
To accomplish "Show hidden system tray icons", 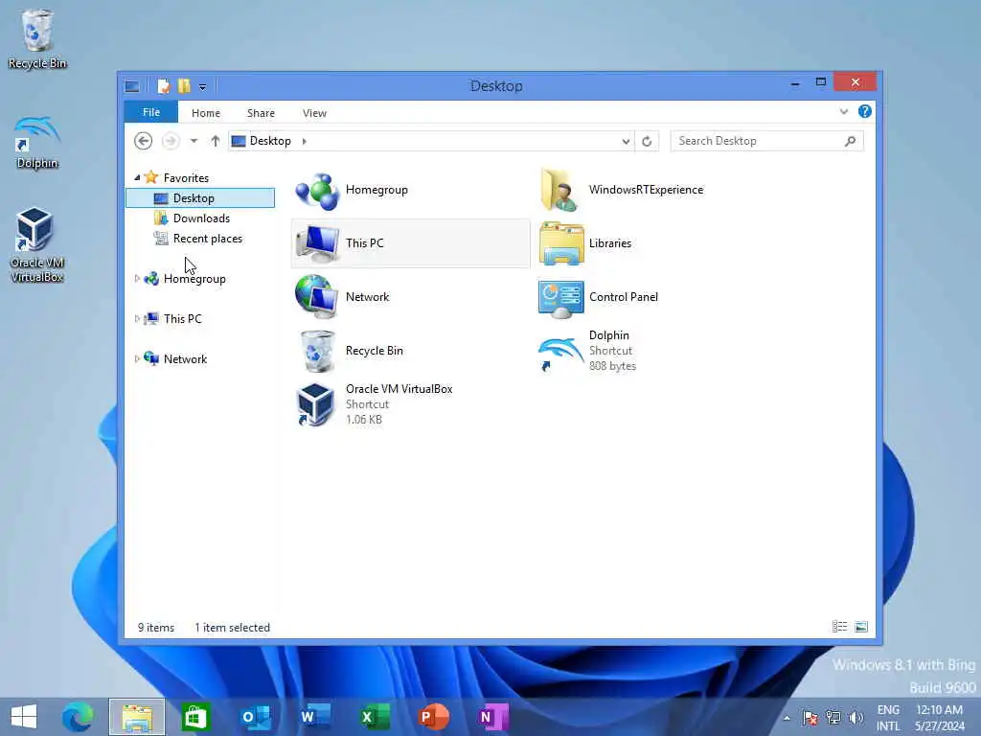I will coord(787,718).
